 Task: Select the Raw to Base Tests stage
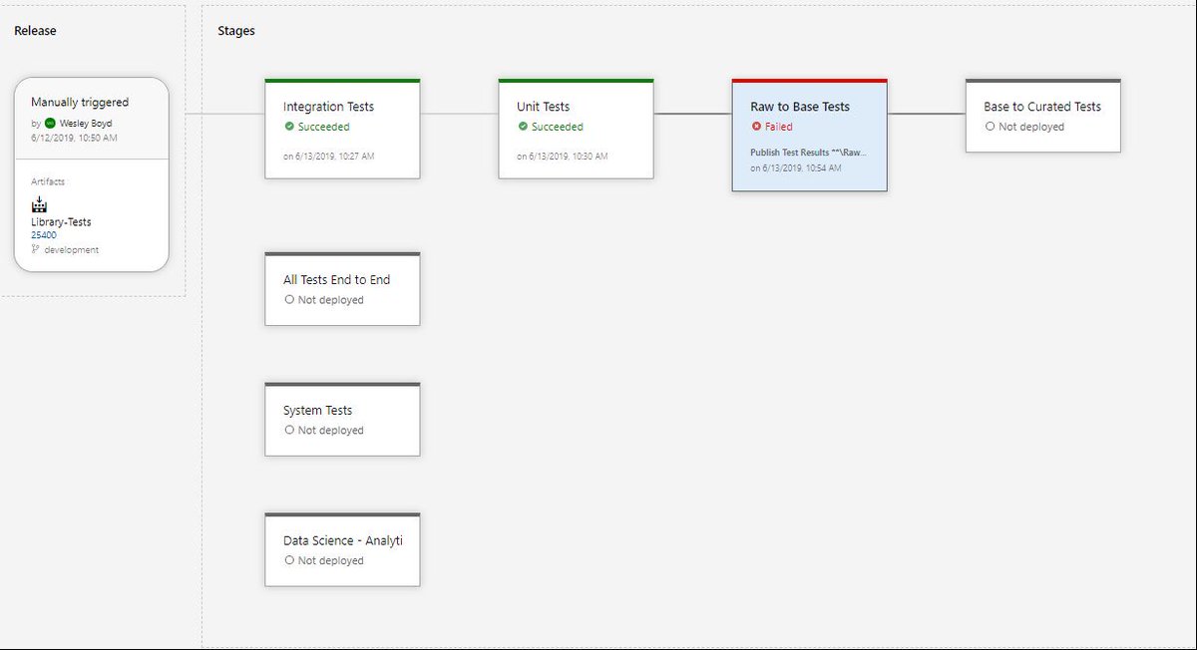[809, 135]
